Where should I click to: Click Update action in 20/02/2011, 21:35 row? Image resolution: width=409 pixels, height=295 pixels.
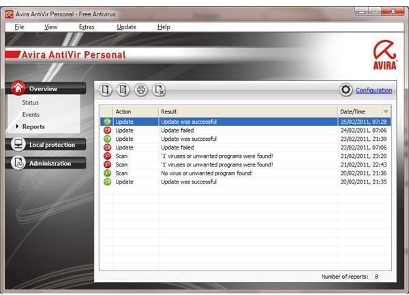click(x=125, y=181)
